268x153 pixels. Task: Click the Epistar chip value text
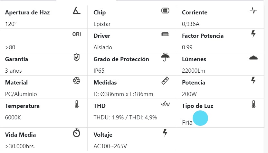click(x=102, y=24)
